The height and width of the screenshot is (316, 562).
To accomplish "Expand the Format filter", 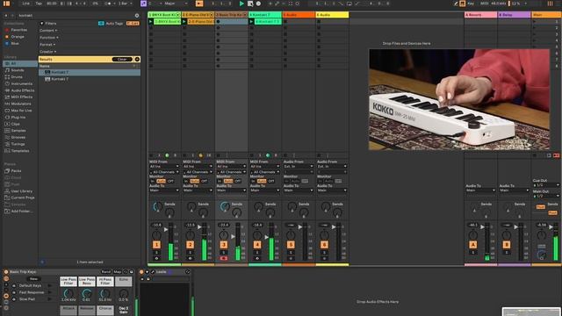I will pyautogui.click(x=47, y=45).
